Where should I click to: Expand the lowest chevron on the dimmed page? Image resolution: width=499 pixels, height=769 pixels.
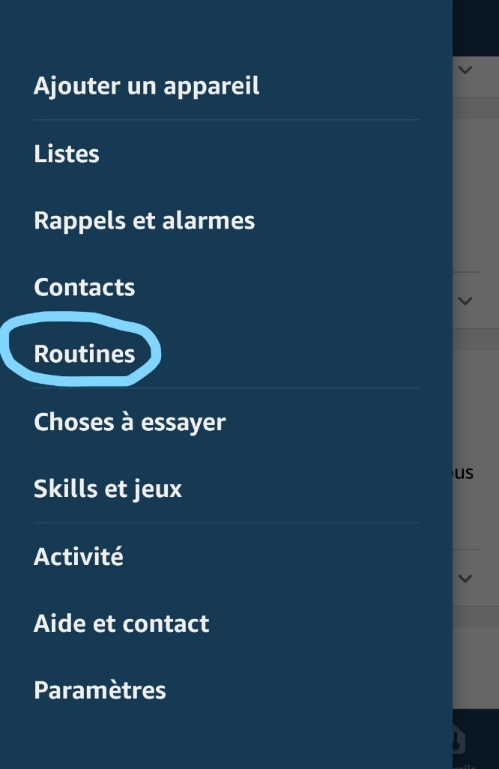tap(465, 578)
